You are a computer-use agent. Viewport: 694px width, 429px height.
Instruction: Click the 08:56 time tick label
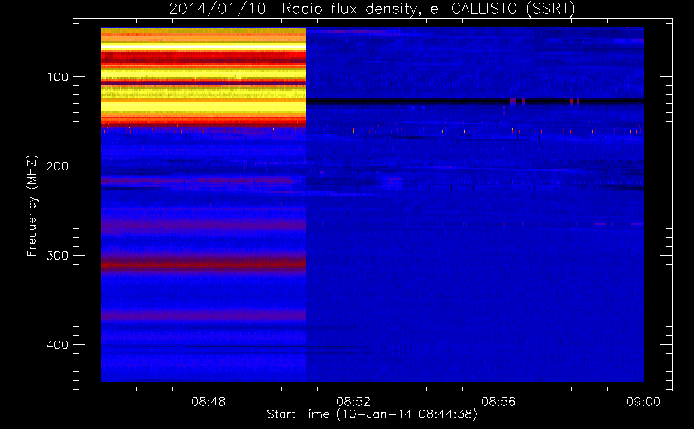[498, 402]
